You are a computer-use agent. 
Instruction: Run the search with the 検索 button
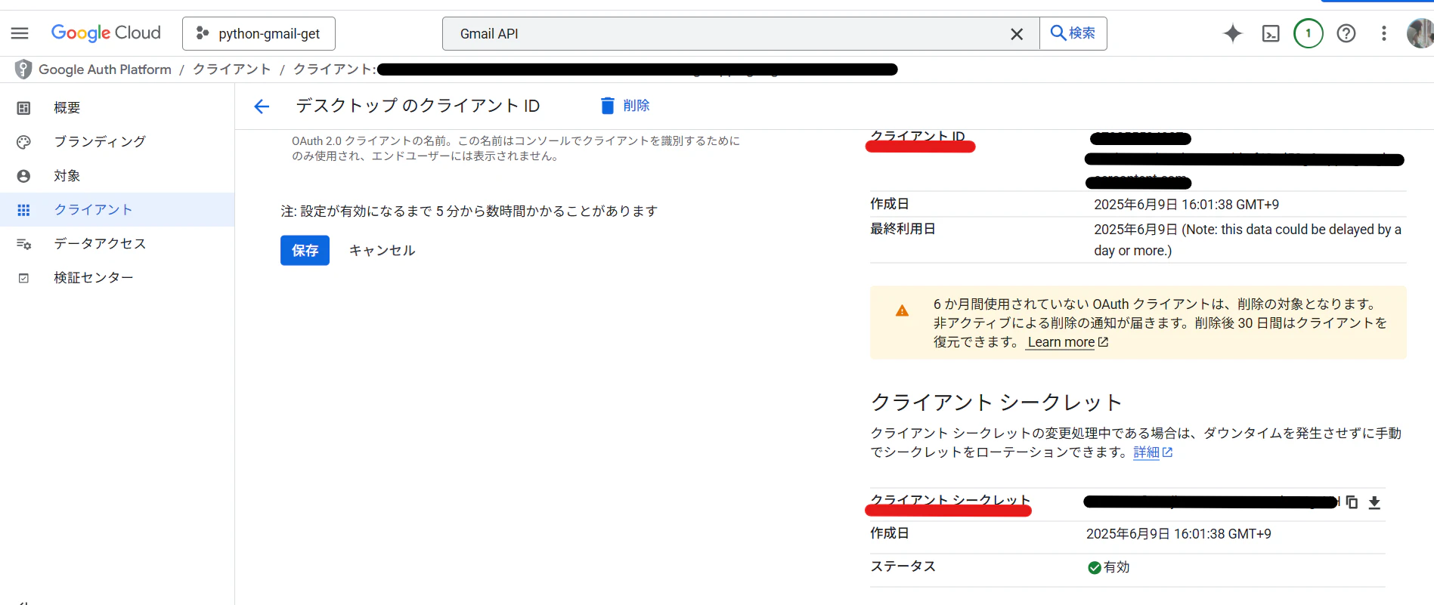click(x=1073, y=33)
